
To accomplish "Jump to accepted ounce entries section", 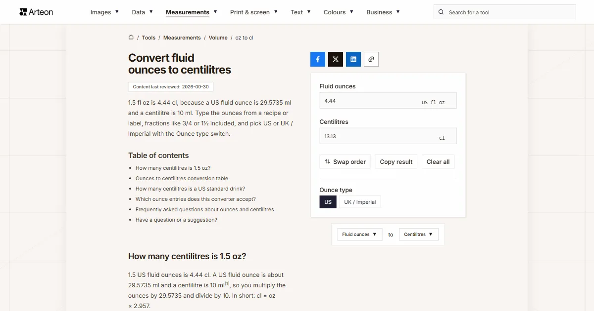I will [x=196, y=199].
